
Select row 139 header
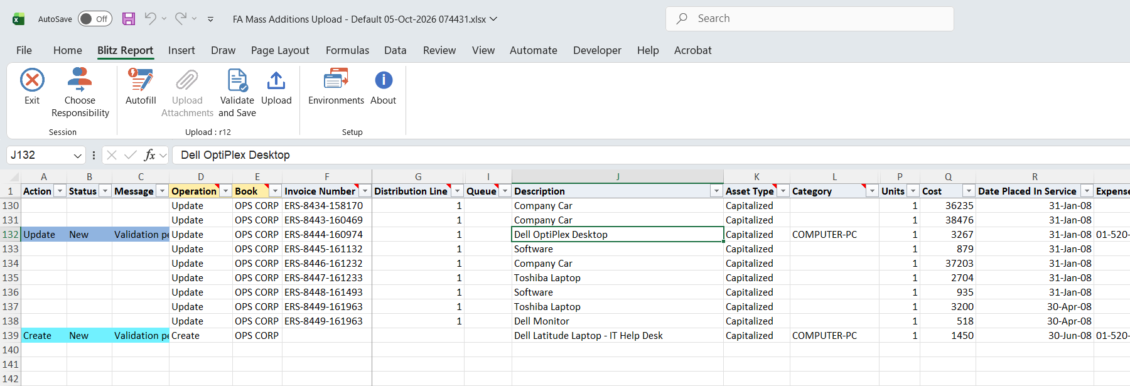(11, 336)
